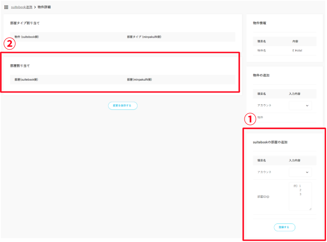Click the 部屋タイプ (minpakuIN側) column header
Viewport: 327px width, 242px height.
[144, 37]
